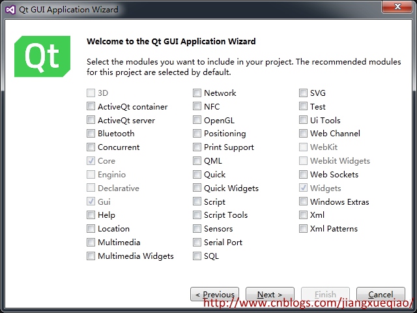
Task: Click the disabled Widgets checkbox
Action: coord(303,188)
